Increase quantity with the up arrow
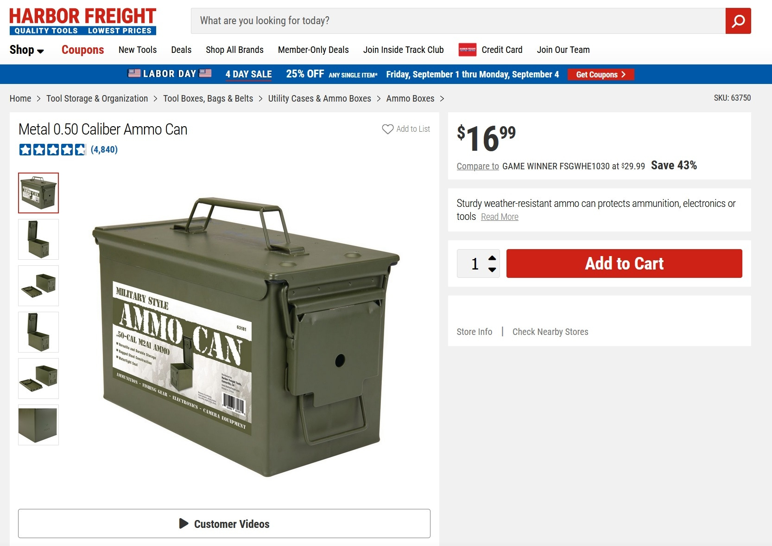 point(492,258)
